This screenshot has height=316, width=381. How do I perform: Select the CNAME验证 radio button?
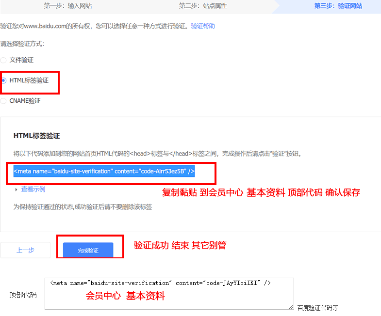[3, 101]
